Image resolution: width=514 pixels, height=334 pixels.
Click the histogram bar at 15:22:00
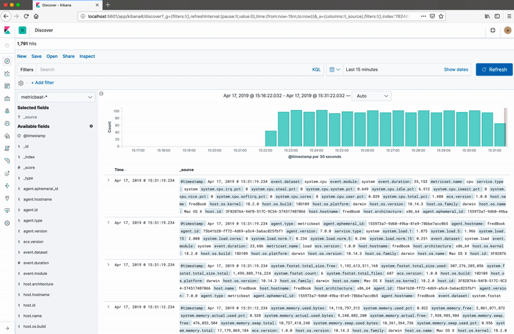pyautogui.click(x=270, y=139)
